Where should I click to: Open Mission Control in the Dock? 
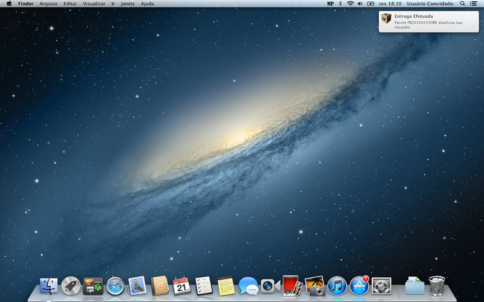[93, 286]
